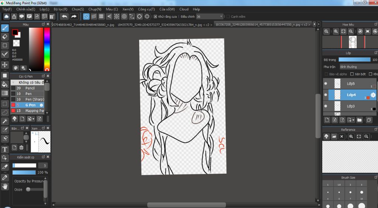Select the Mapping Pen brush
The image size is (378, 208).
pos(27,110)
